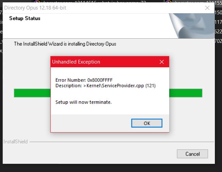Click the background number 622 at right edge
222x172 pixels.
(x=218, y=31)
